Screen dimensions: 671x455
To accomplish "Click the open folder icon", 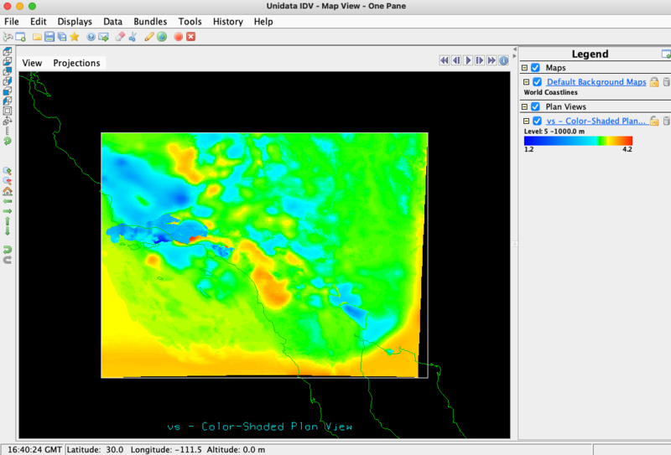I will pos(37,37).
